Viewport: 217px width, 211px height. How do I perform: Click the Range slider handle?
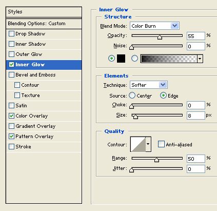(x=156, y=160)
